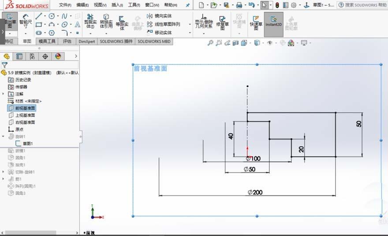The image size is (388, 236).
Task: Open dropdown arrow next to Line tool
Action: [45, 16]
